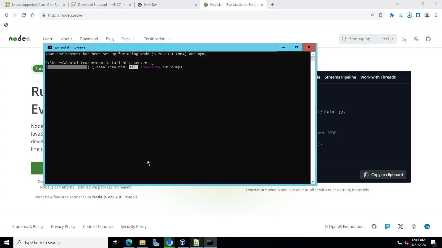The image size is (442, 248).
Task: Open the downloads icon in toolbar
Action: (x=409, y=15)
